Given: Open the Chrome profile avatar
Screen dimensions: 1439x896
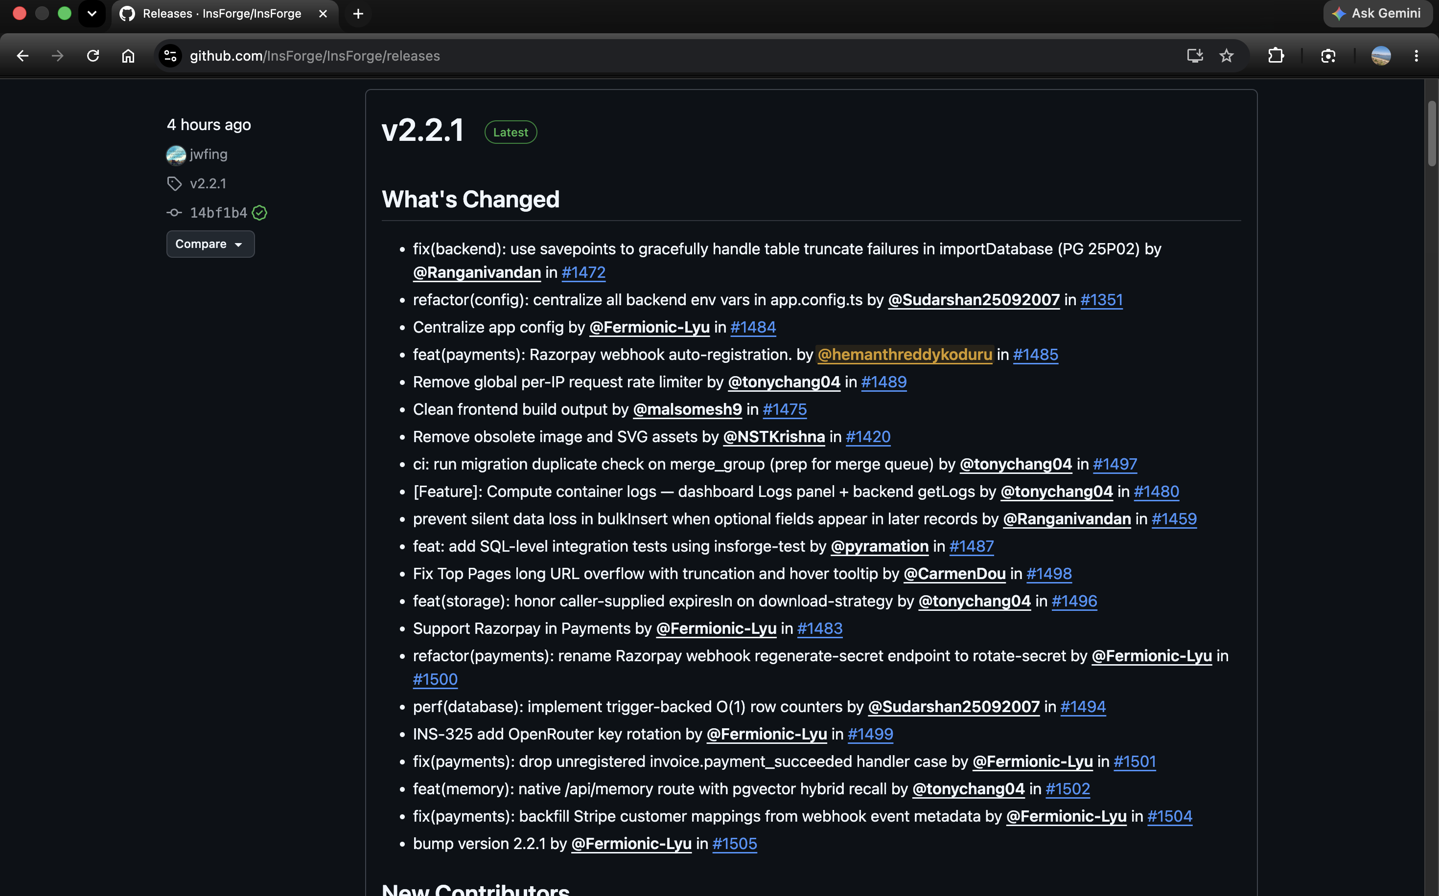Looking at the screenshot, I should 1381,56.
